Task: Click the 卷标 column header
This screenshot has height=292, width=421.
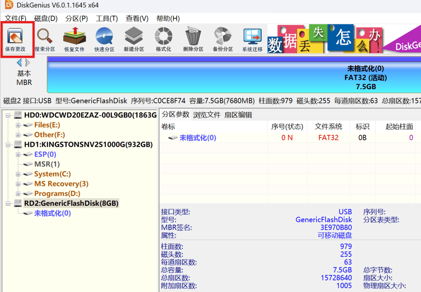Action: click(214, 126)
